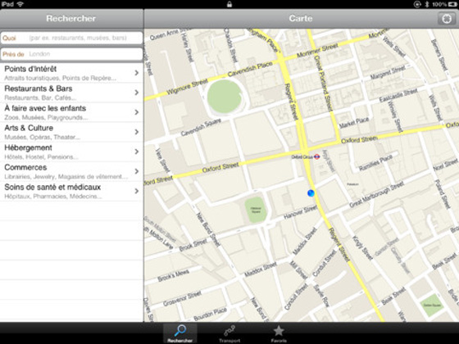Tap the blue current location pin
The image size is (459, 344).
pos(311,193)
